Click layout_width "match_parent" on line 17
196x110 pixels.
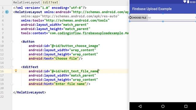[x=82, y=75]
